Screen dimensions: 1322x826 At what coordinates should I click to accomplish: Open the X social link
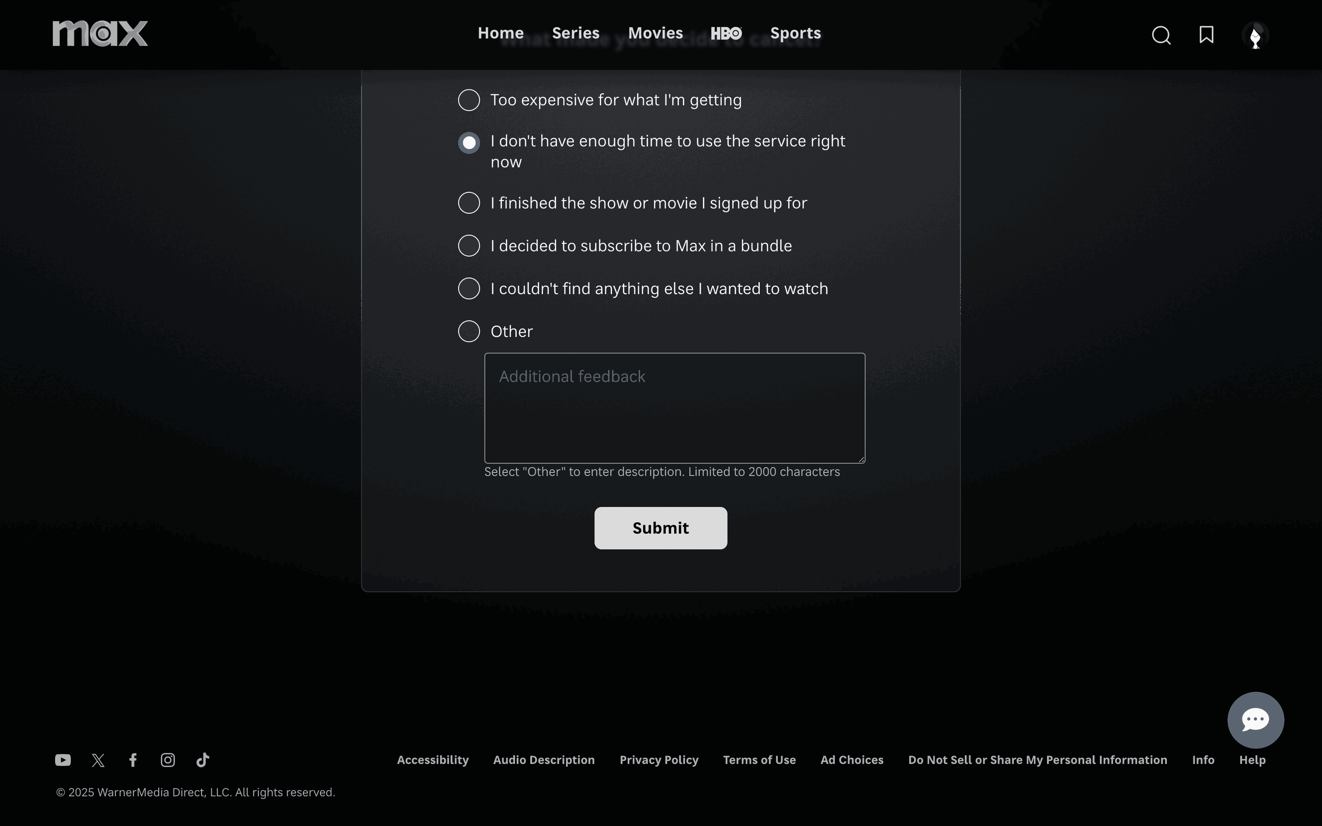point(98,760)
